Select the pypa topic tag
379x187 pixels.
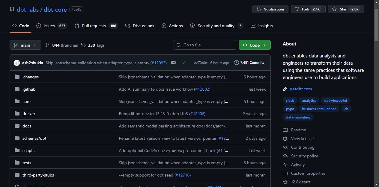290,109
